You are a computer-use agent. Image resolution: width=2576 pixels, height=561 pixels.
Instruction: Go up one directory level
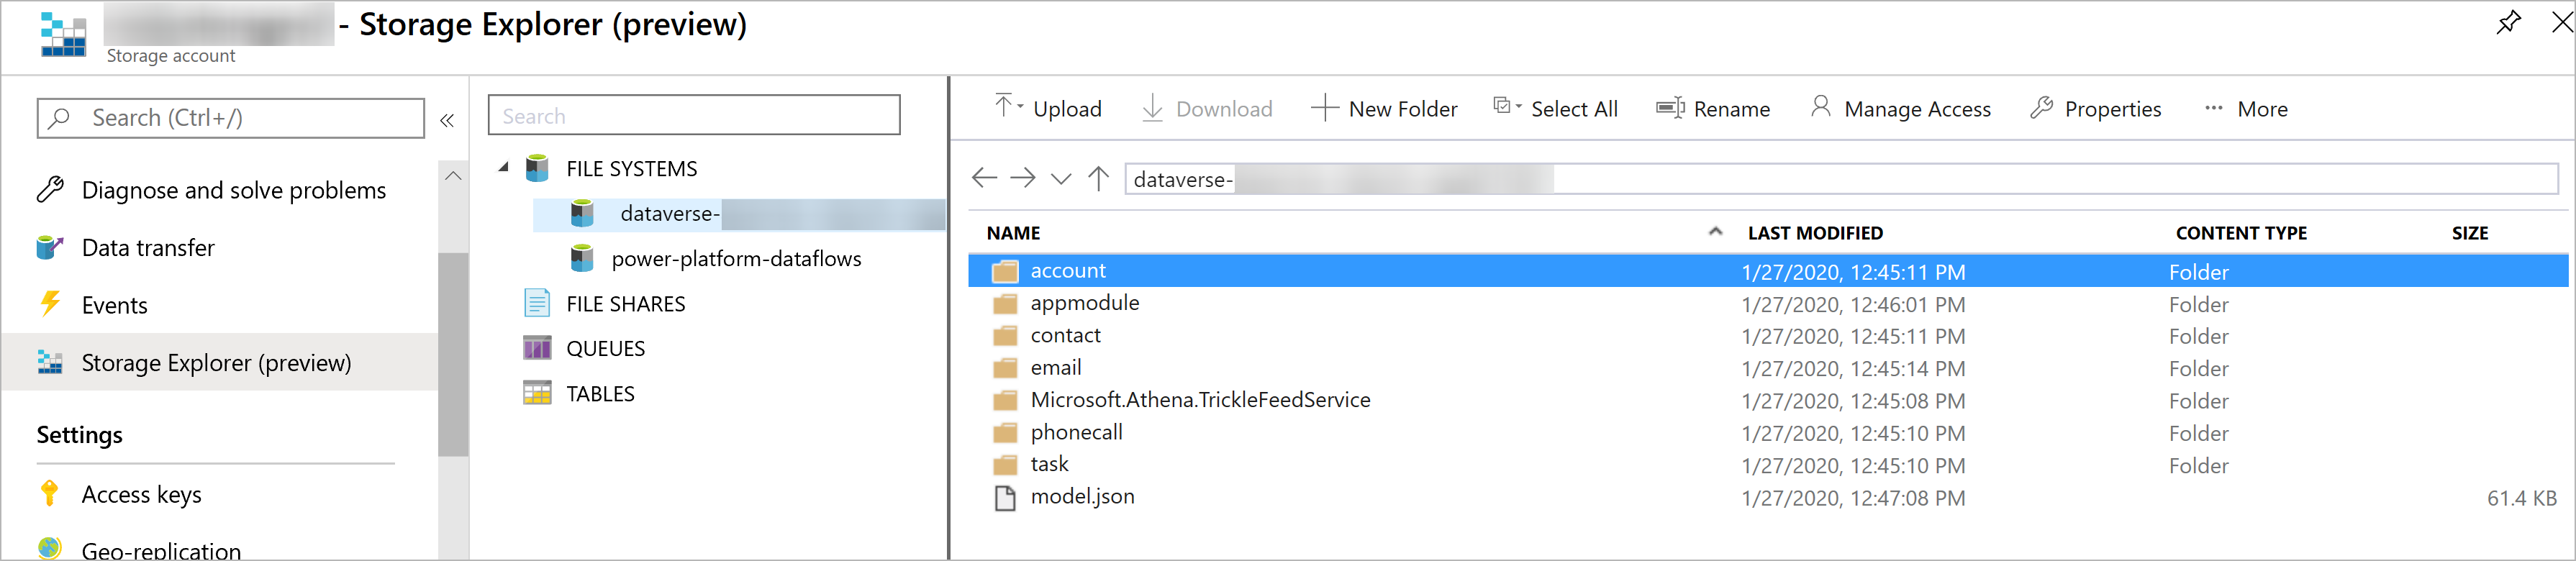1098,178
